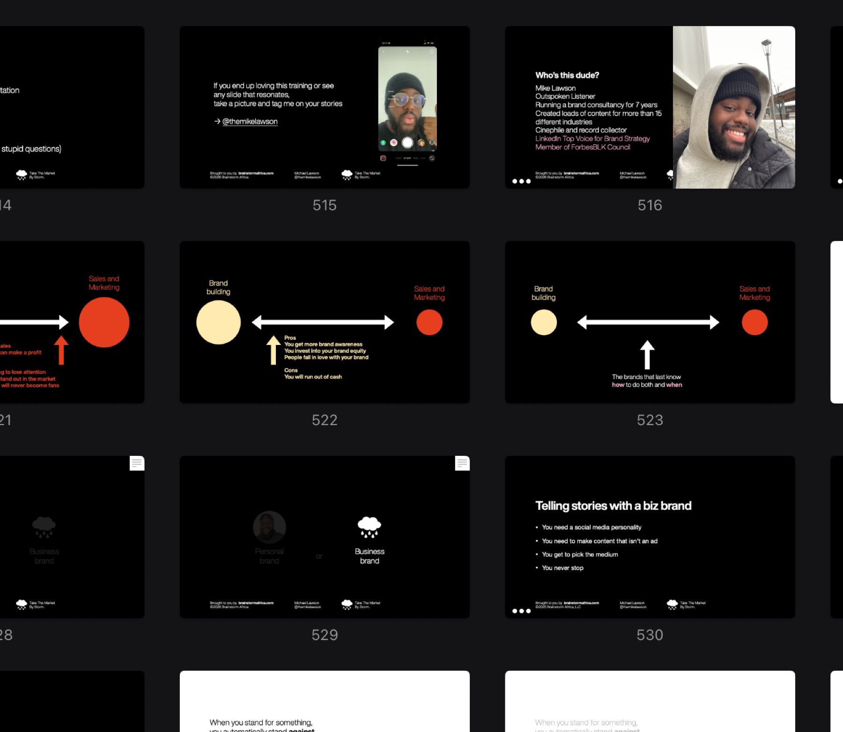Click the slide number label 516
843x732 pixels.
click(650, 205)
